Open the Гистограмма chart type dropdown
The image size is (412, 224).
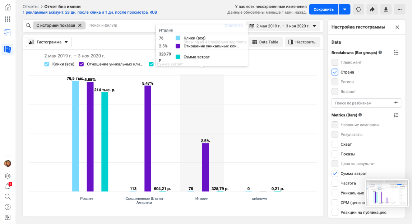(x=49, y=42)
